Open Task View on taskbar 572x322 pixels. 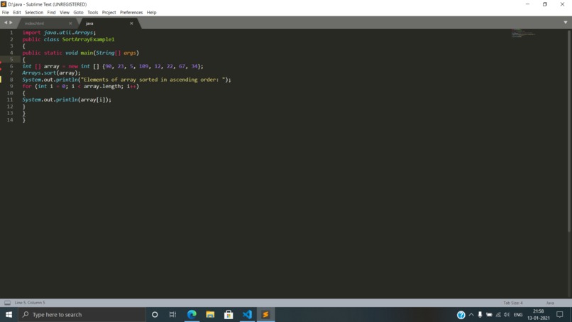(173, 315)
